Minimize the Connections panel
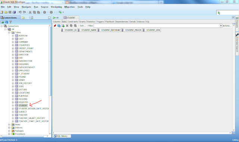 (49, 18)
